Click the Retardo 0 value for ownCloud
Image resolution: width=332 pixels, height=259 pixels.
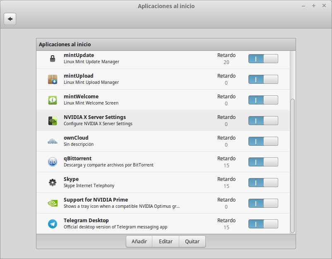pos(226,145)
